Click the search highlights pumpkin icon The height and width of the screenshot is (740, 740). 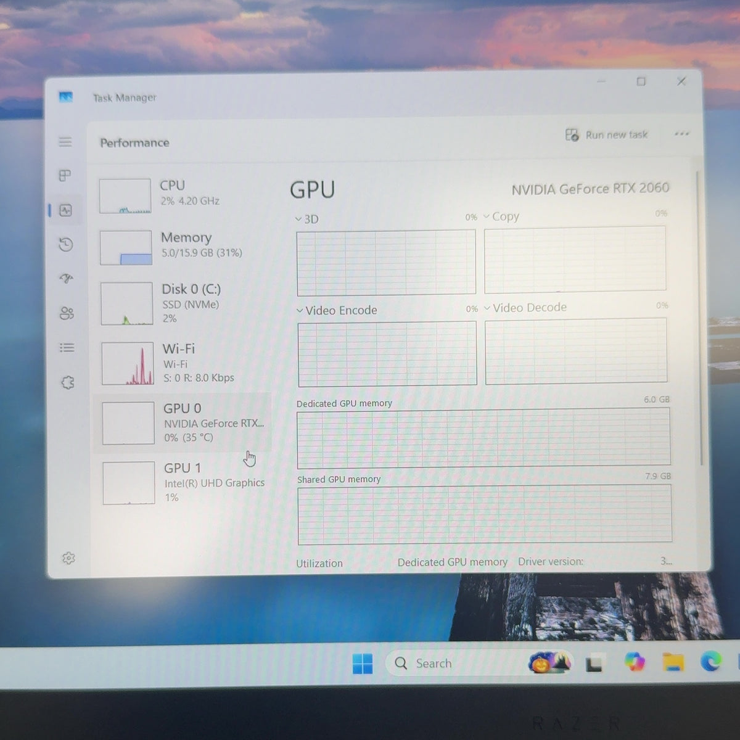[x=549, y=663]
